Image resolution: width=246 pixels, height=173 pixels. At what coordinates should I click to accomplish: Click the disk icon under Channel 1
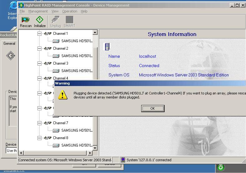pos(56,41)
